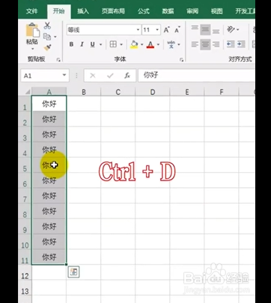Open font color dropdown arrow
The image size is (271, 303).
click(x=158, y=45)
